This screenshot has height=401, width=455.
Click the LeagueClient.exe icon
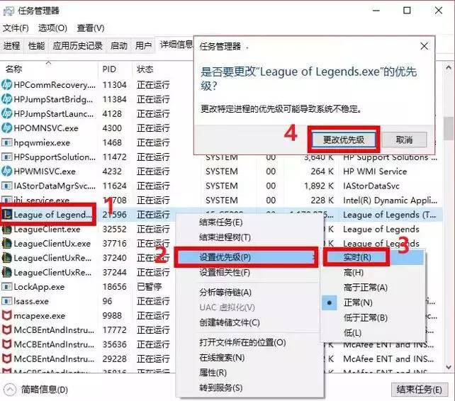click(6, 229)
